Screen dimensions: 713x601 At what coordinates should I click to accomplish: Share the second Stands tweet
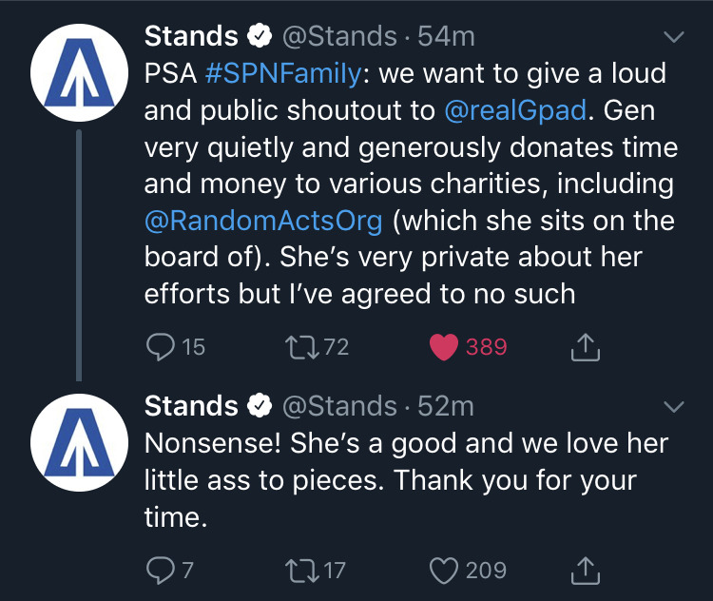(x=586, y=571)
